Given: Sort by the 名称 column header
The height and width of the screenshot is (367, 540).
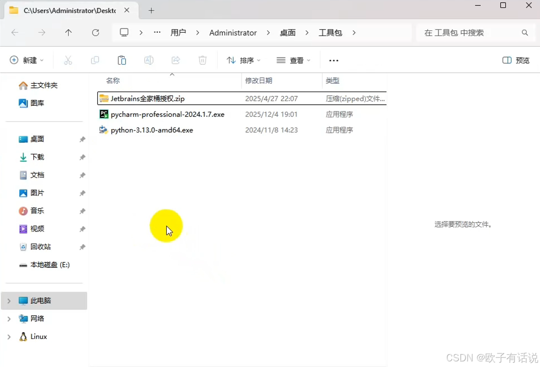Looking at the screenshot, I should point(113,80).
